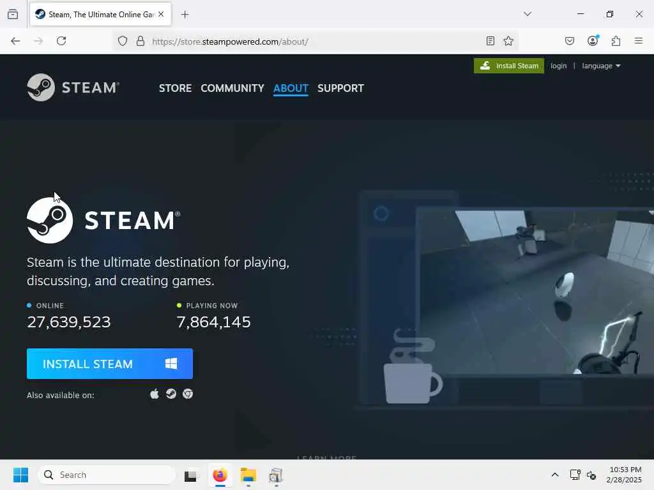The image size is (654, 490).
Task: Click the playing now count 7,864,145
Action: [213, 322]
